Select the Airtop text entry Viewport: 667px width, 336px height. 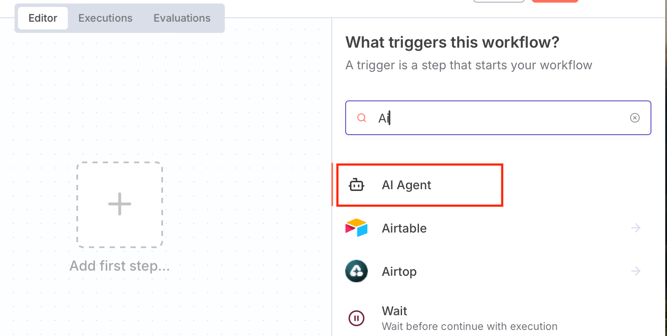coord(399,271)
